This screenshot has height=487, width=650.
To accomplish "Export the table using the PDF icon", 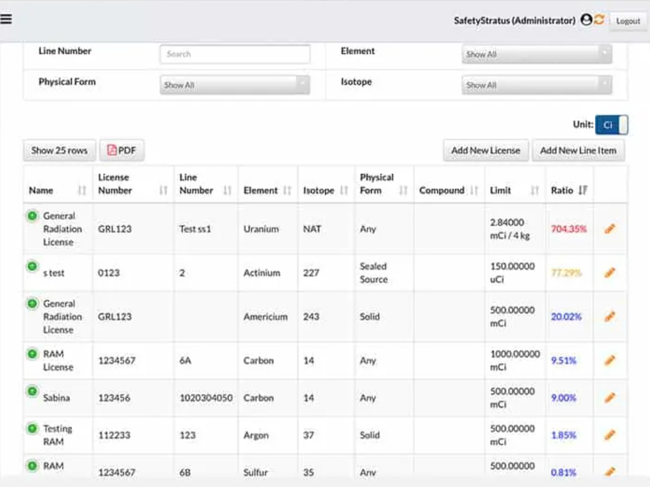I will (122, 149).
